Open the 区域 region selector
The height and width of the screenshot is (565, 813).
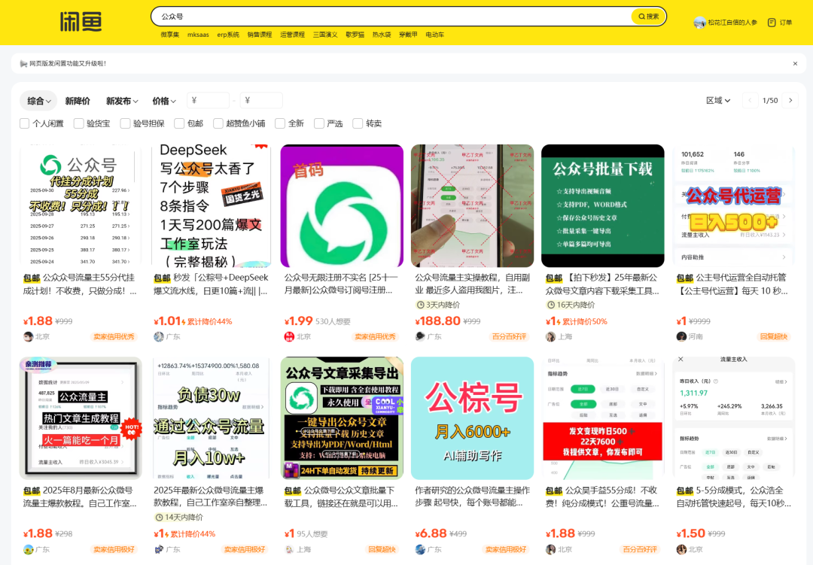click(x=717, y=100)
